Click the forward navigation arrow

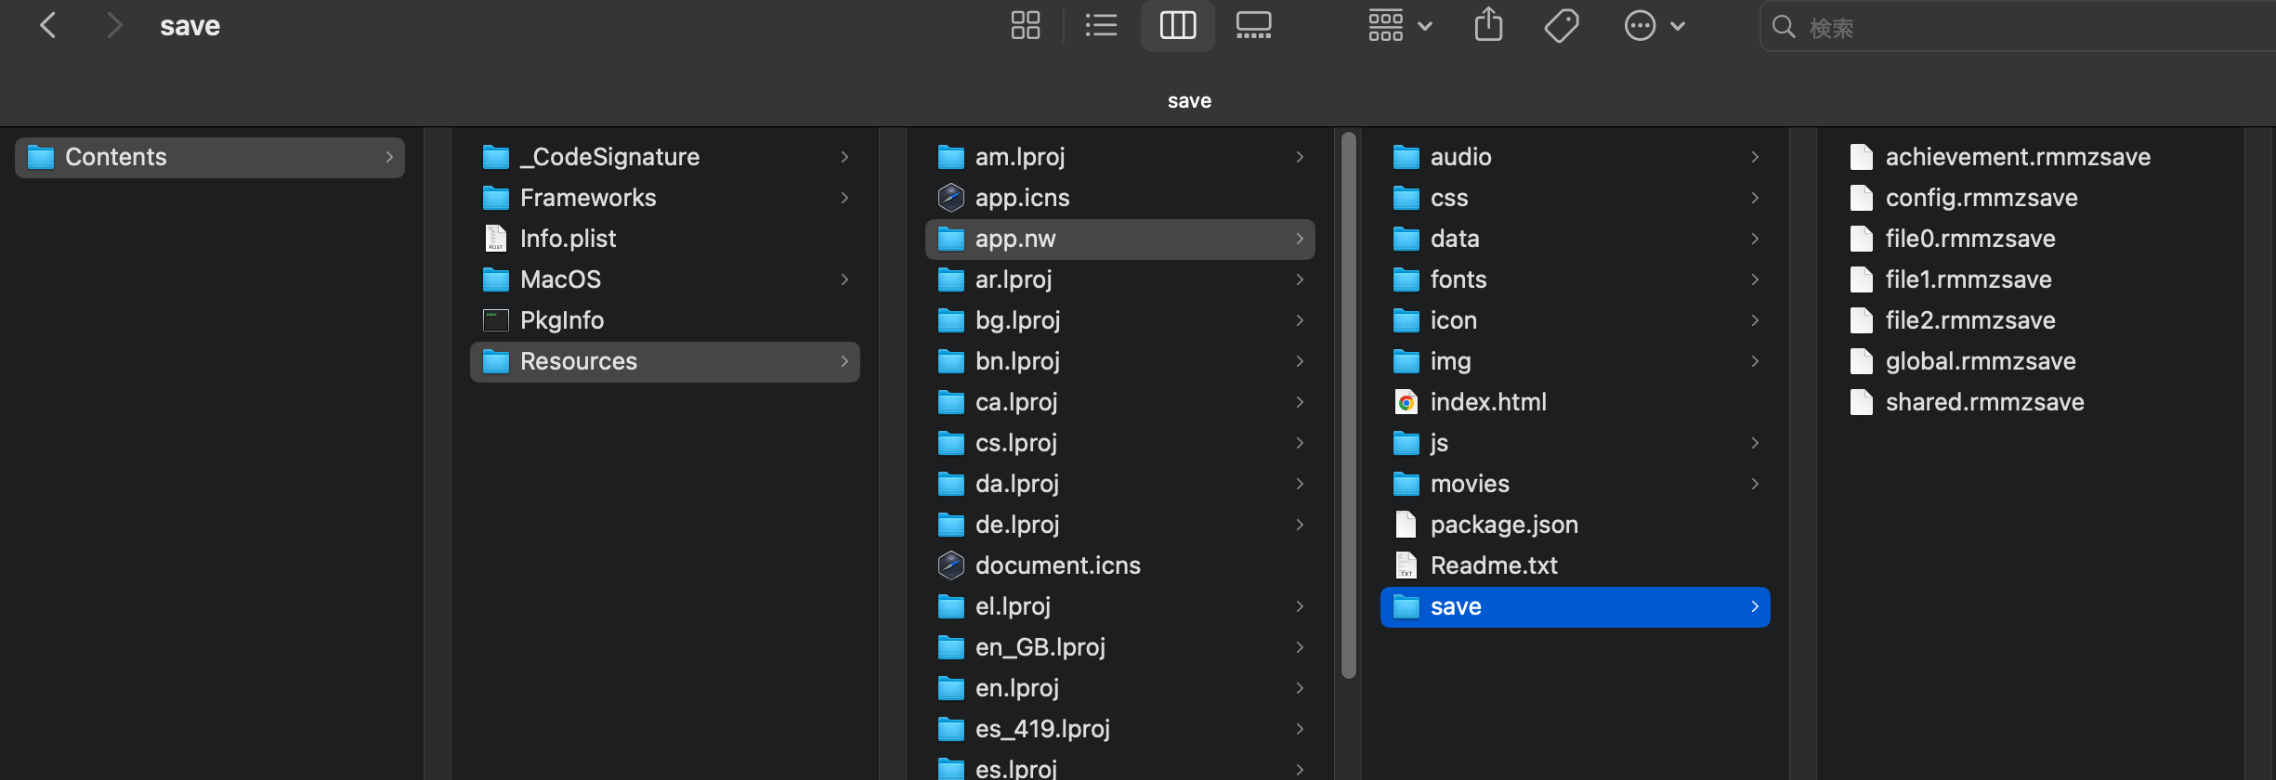114,26
